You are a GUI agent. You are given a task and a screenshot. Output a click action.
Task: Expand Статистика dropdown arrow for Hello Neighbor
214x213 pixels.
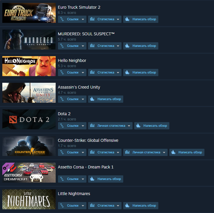coord(118,73)
